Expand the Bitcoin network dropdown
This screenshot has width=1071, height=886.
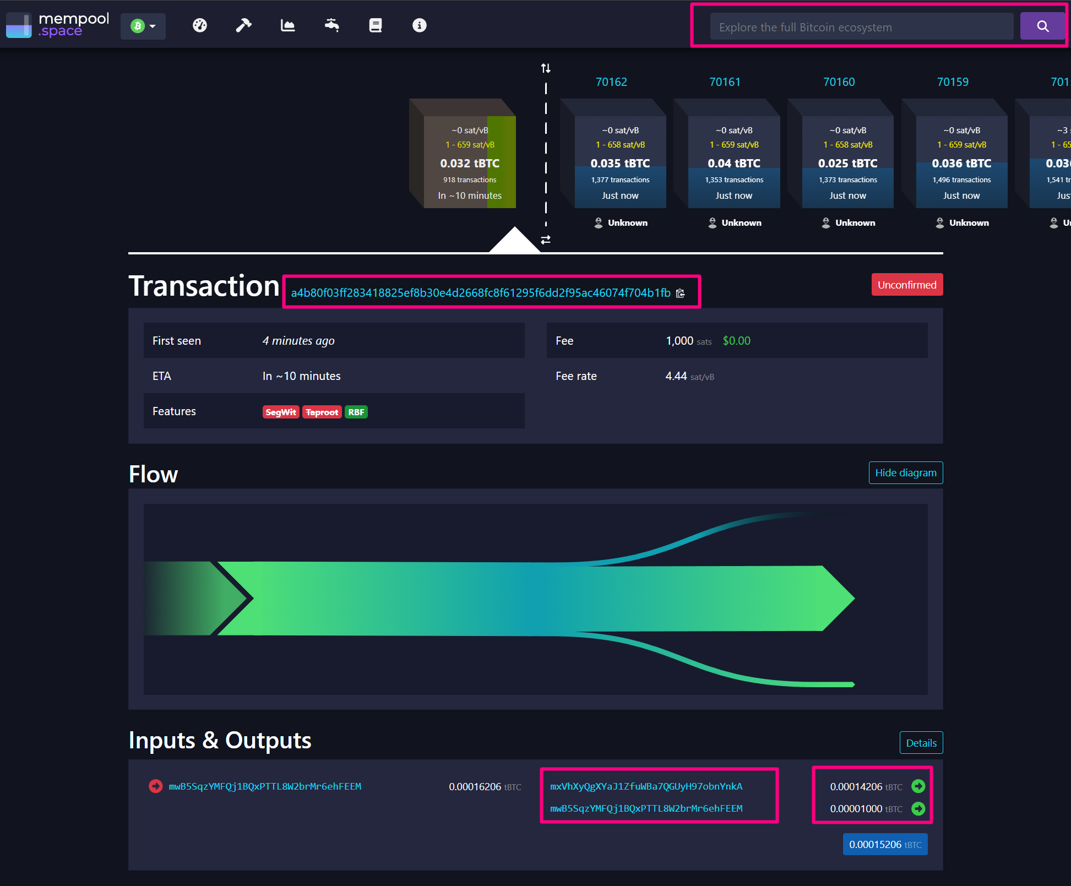[x=143, y=26]
